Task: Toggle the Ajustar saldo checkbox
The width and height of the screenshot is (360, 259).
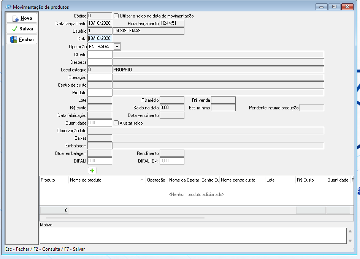Action: click(116, 123)
